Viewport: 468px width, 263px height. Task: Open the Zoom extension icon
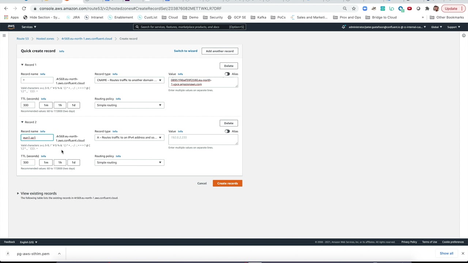pos(365,8)
